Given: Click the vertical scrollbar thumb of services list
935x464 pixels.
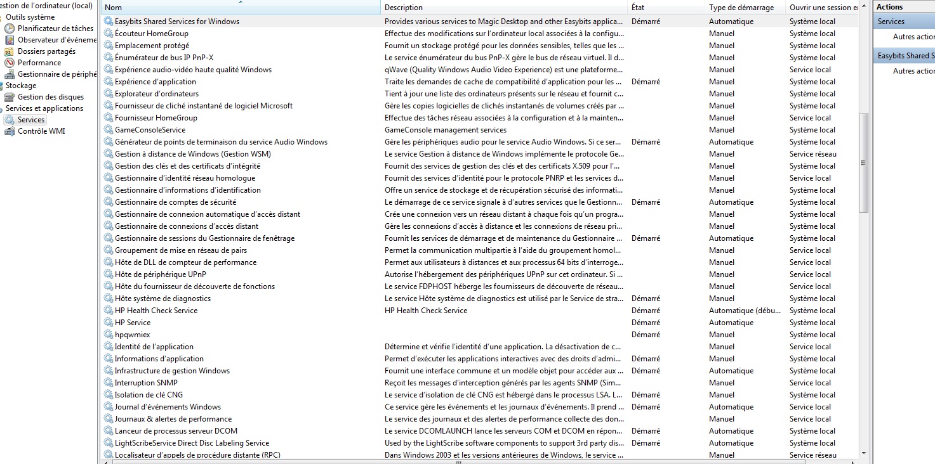Looking at the screenshot, I should pos(863,163).
